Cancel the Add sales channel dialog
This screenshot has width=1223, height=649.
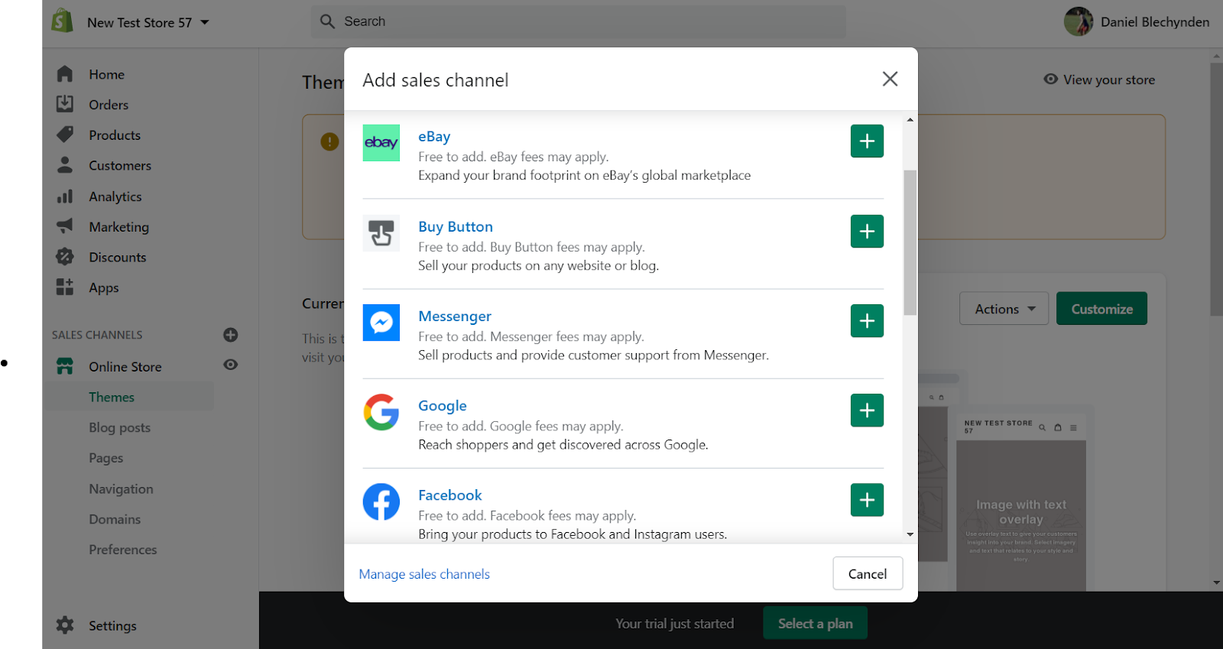(868, 573)
